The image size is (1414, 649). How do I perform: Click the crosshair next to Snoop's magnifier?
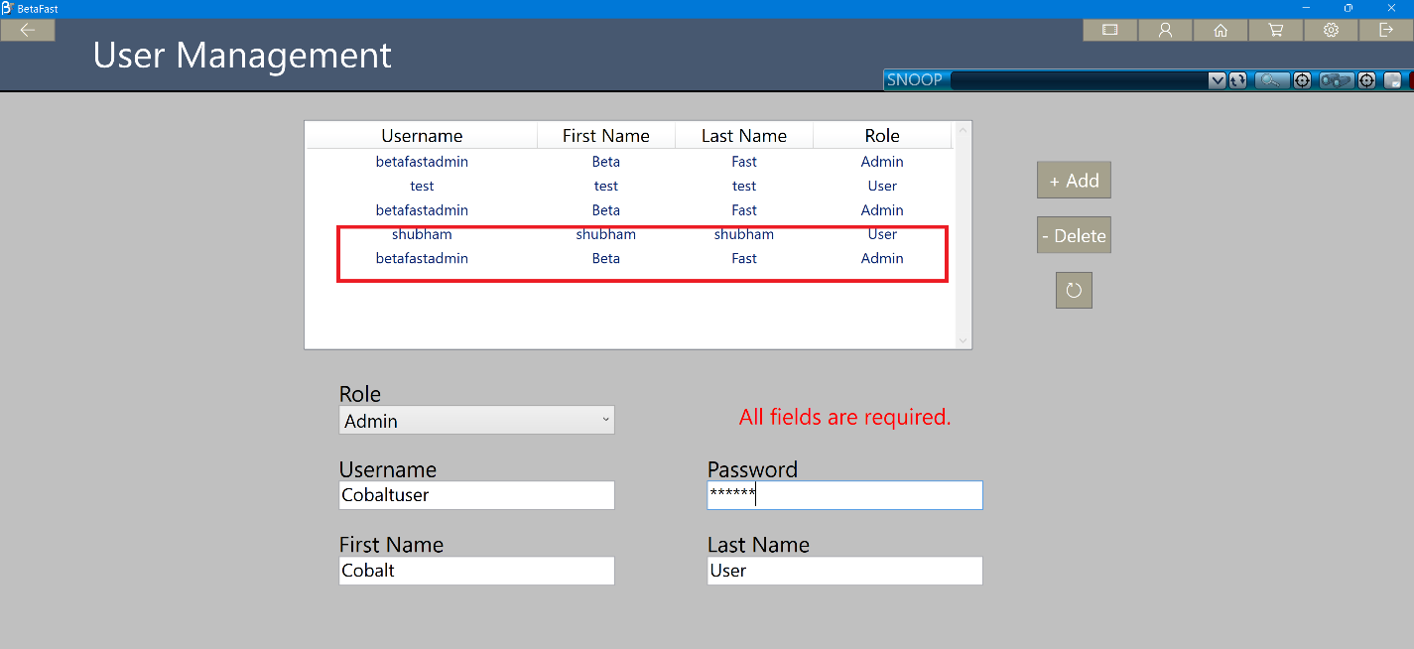[x=1302, y=80]
